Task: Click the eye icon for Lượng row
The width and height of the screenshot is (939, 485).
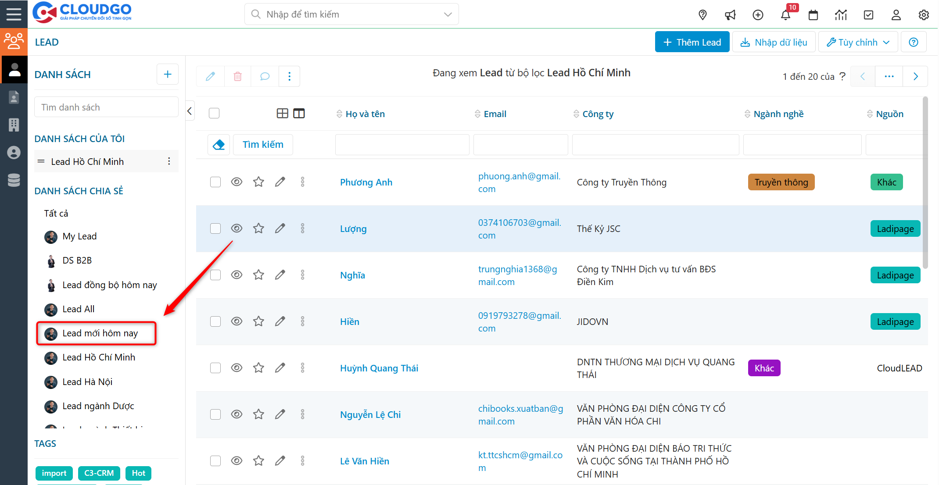Action: [237, 228]
